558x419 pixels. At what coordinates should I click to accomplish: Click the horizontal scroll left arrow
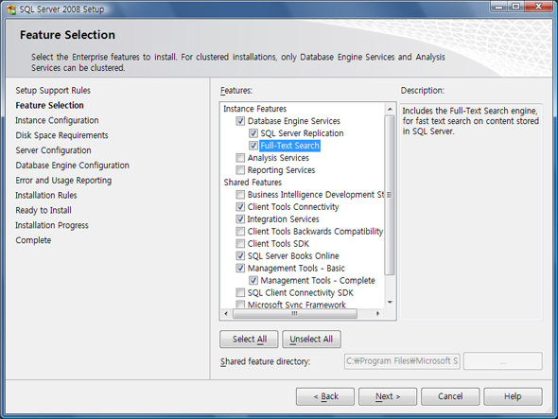226,314
